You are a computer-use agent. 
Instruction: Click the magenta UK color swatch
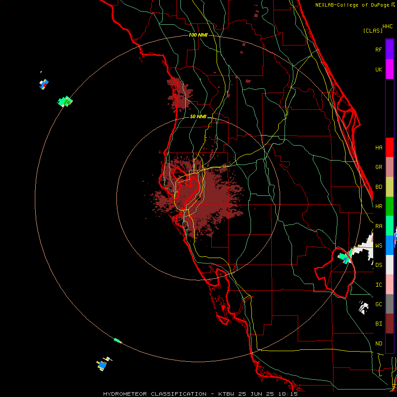390,69
